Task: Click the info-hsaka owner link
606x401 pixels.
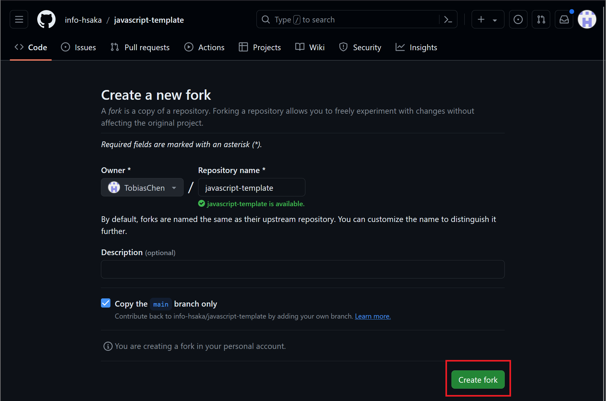Action: (x=83, y=20)
